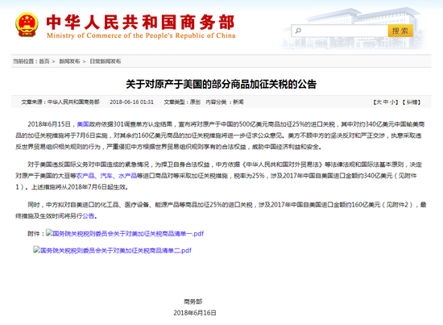Click the 纠错 error report link
443x325 pixels.
coord(412,102)
